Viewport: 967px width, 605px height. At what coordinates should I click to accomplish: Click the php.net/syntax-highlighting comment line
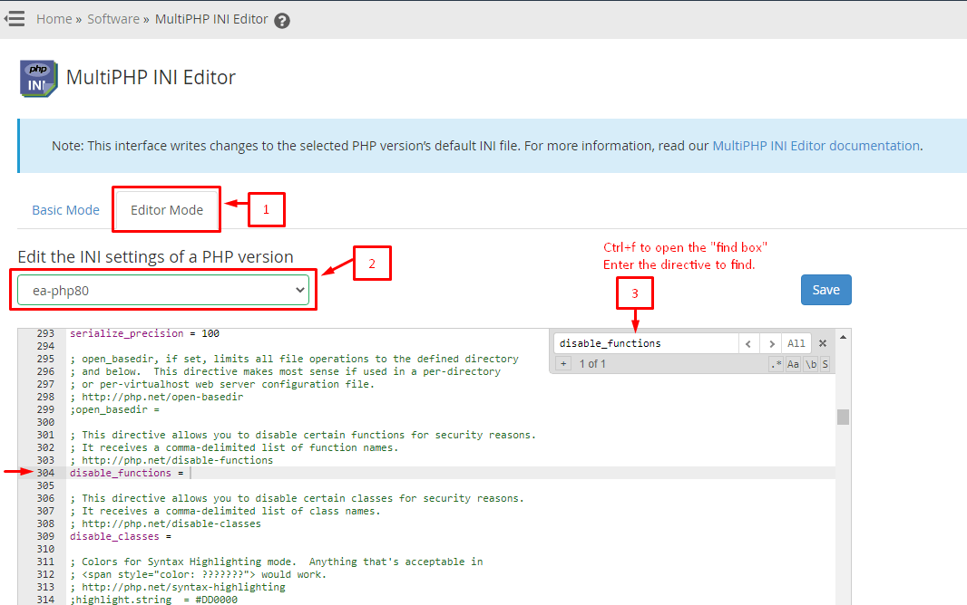(x=178, y=587)
